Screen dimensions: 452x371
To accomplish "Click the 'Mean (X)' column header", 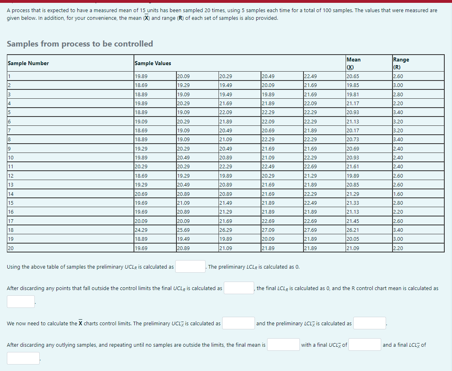I will [x=369, y=63].
